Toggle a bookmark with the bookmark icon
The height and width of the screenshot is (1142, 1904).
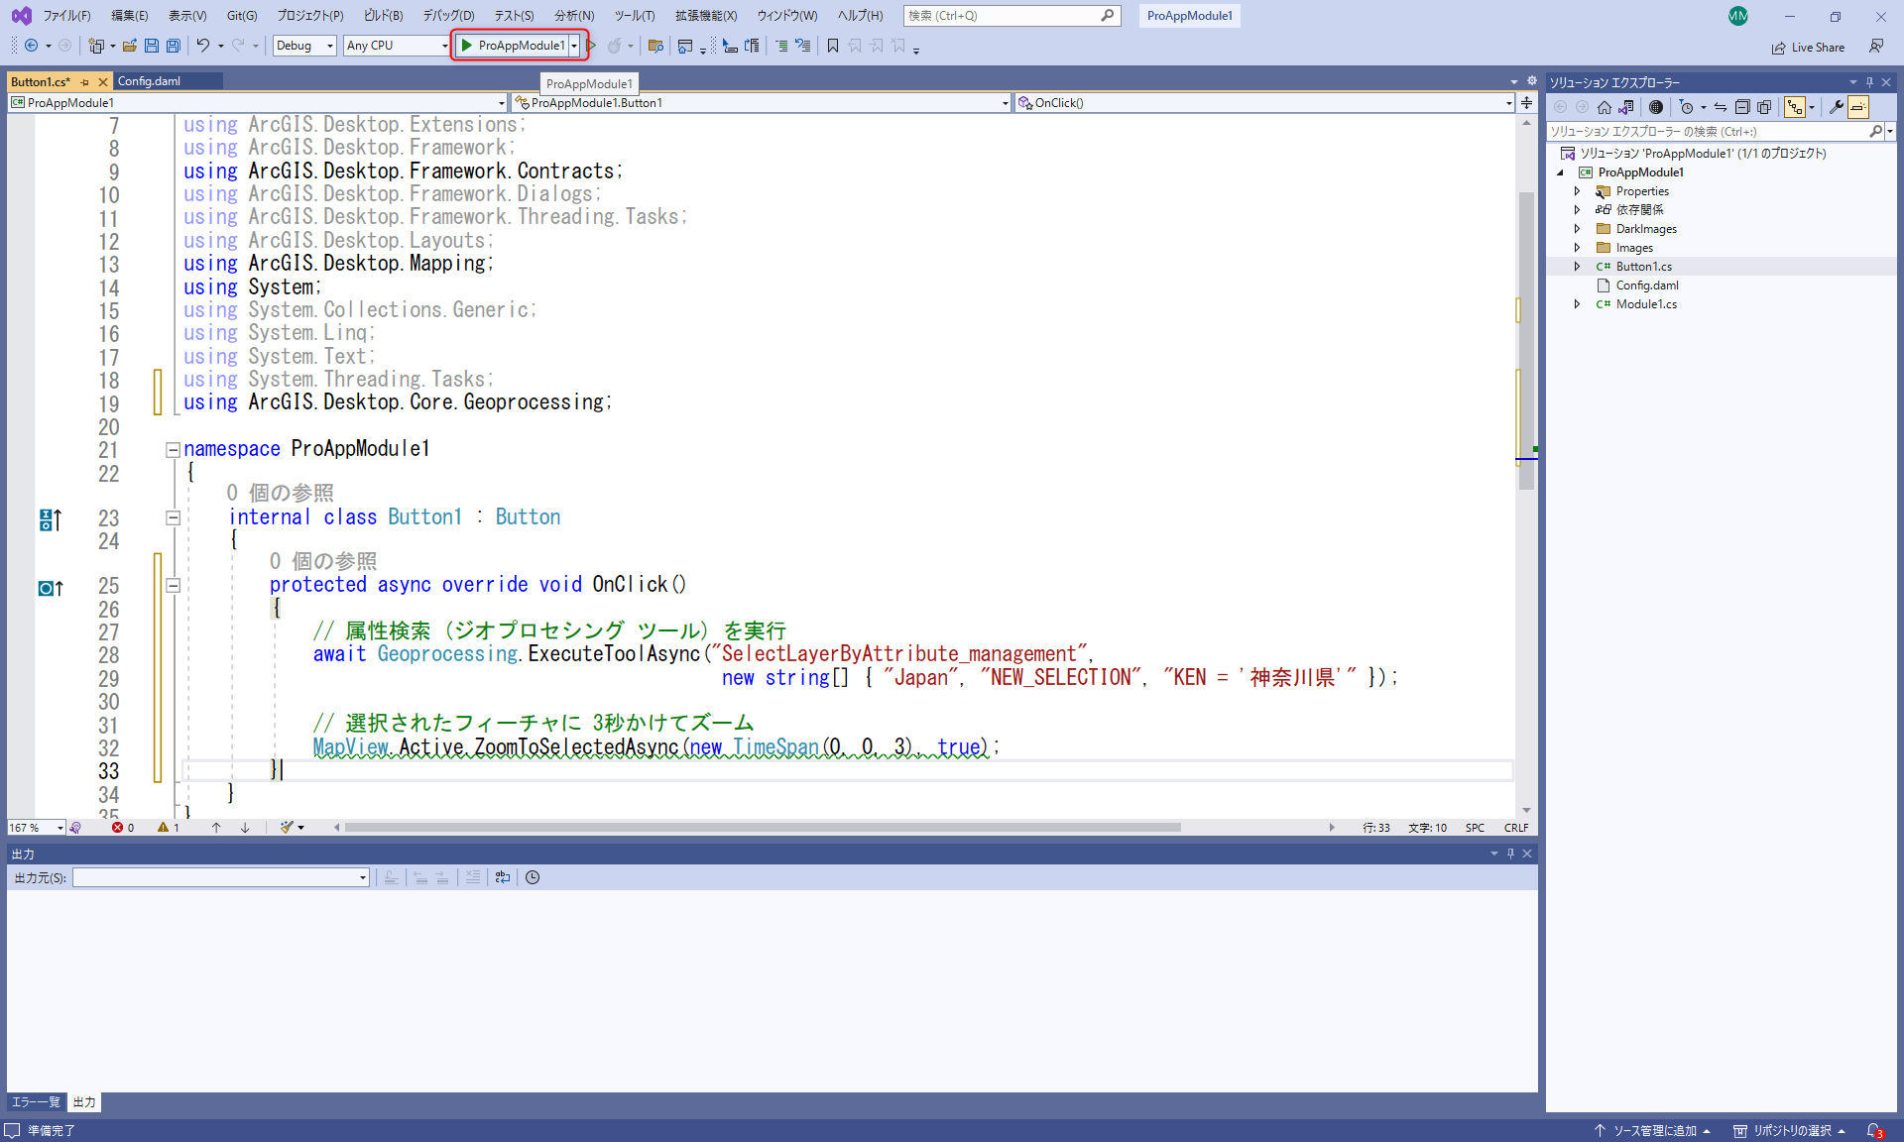833,46
